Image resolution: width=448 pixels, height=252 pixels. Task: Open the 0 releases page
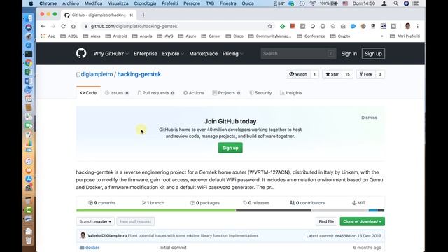point(256,203)
